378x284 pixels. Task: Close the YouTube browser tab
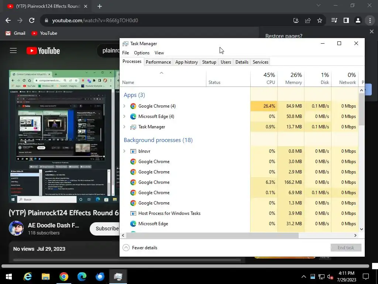86,6
